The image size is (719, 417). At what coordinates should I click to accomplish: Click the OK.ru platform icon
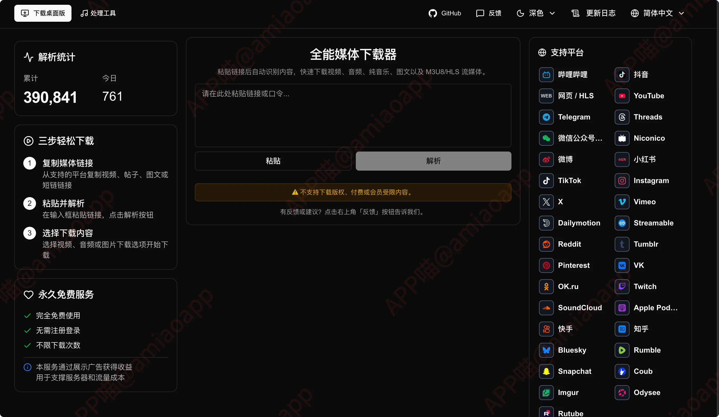pyautogui.click(x=546, y=286)
